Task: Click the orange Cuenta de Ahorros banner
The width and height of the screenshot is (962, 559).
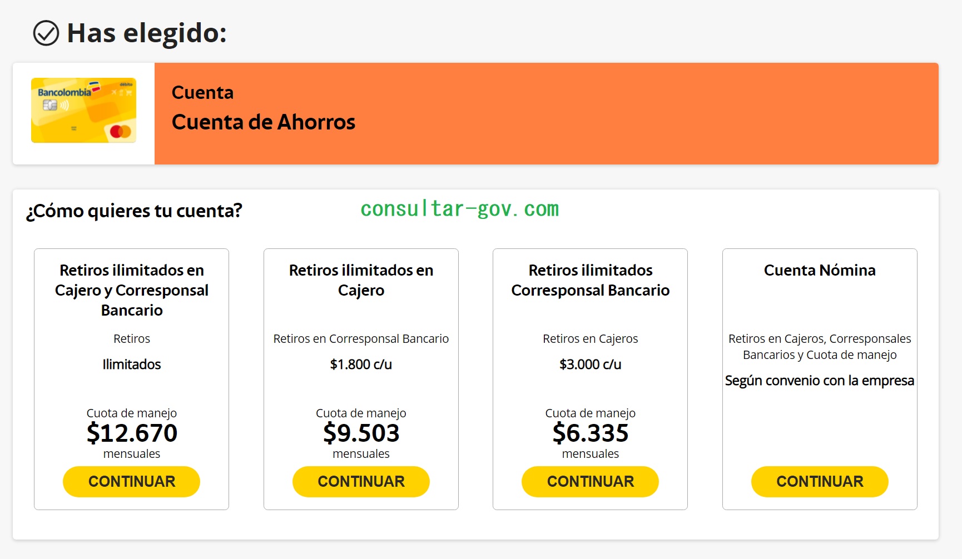Action: coord(546,113)
